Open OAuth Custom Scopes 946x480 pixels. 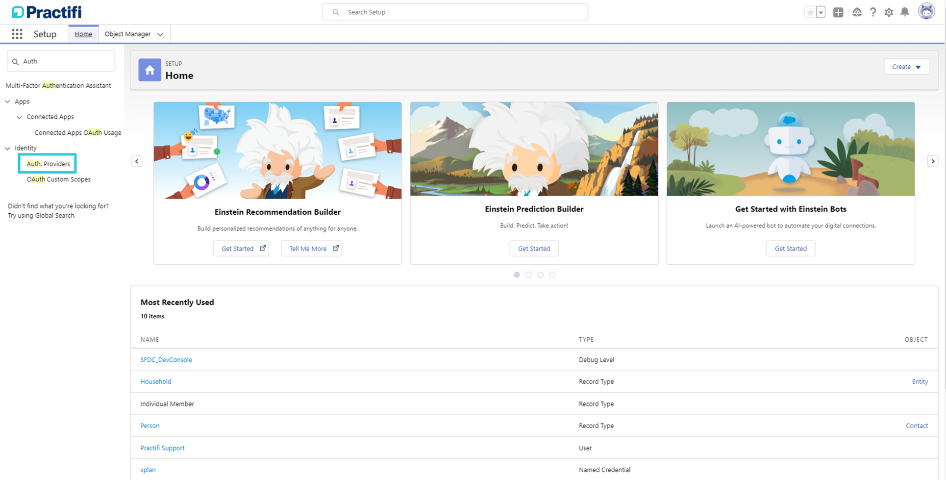pyautogui.click(x=59, y=179)
